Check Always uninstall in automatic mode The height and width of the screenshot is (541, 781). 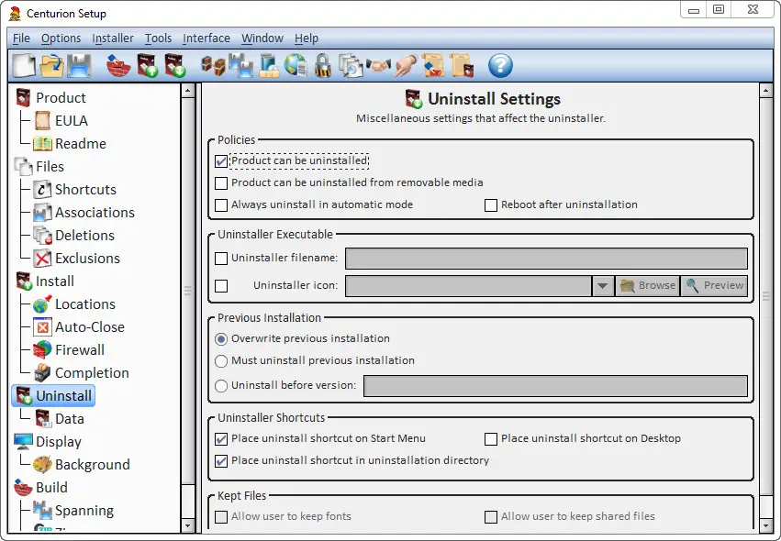tap(221, 205)
